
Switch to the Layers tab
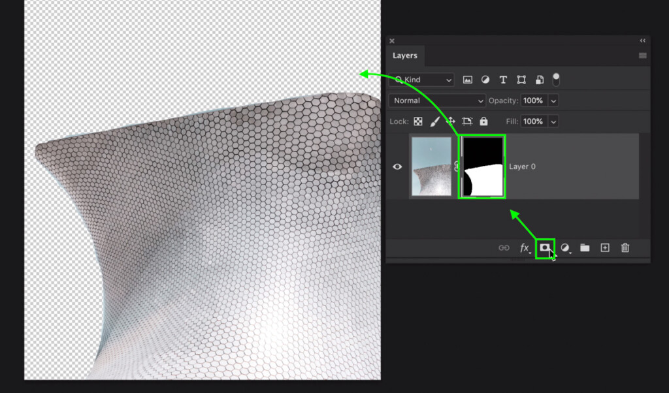pos(404,55)
